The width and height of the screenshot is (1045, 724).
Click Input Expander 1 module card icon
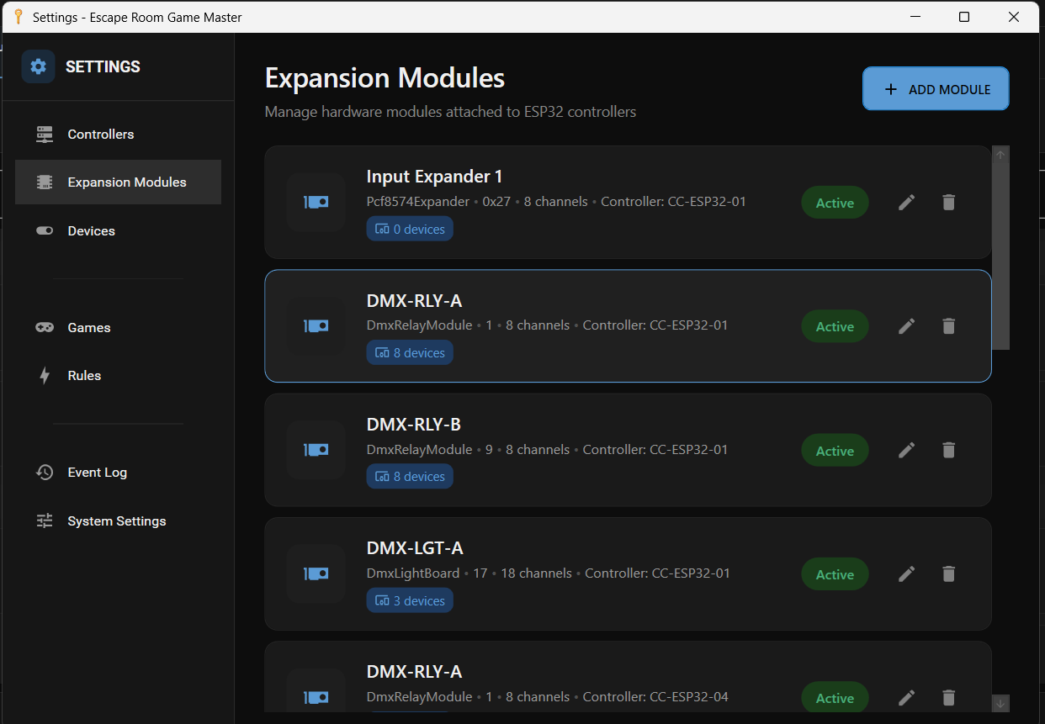pyautogui.click(x=316, y=203)
